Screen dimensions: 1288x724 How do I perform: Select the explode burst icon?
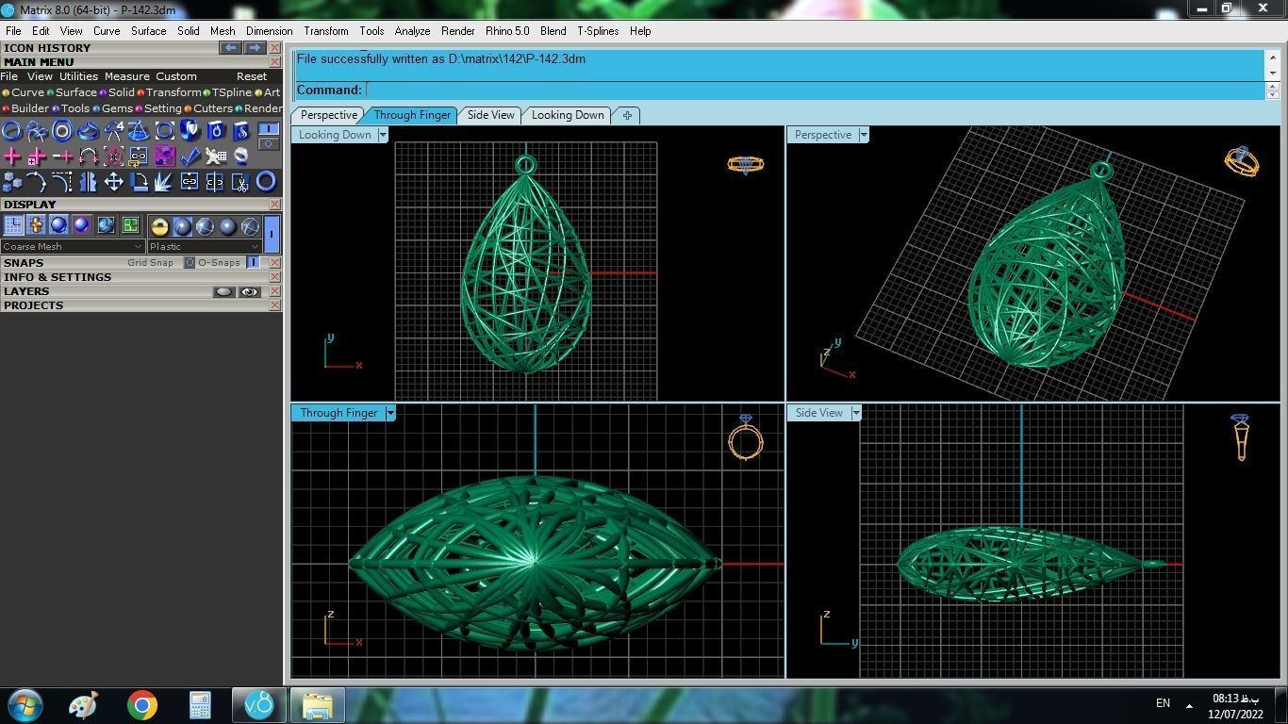[x=164, y=182]
